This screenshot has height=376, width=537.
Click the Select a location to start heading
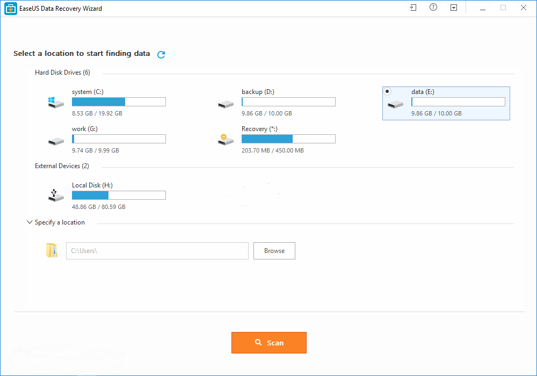[x=82, y=53]
